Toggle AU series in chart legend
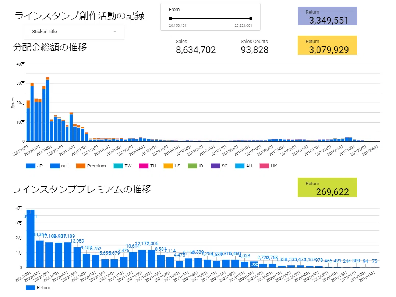Image resolution: width=396 pixels, height=297 pixels. [x=244, y=166]
